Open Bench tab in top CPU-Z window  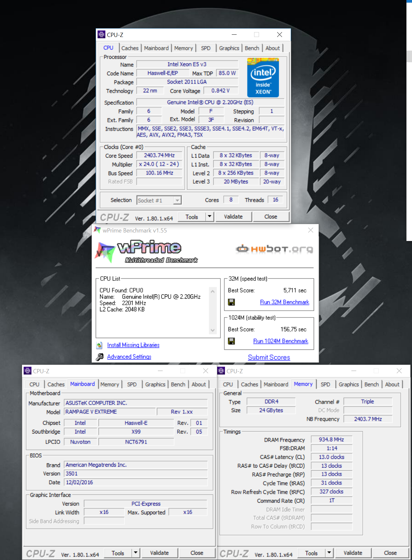point(252,48)
